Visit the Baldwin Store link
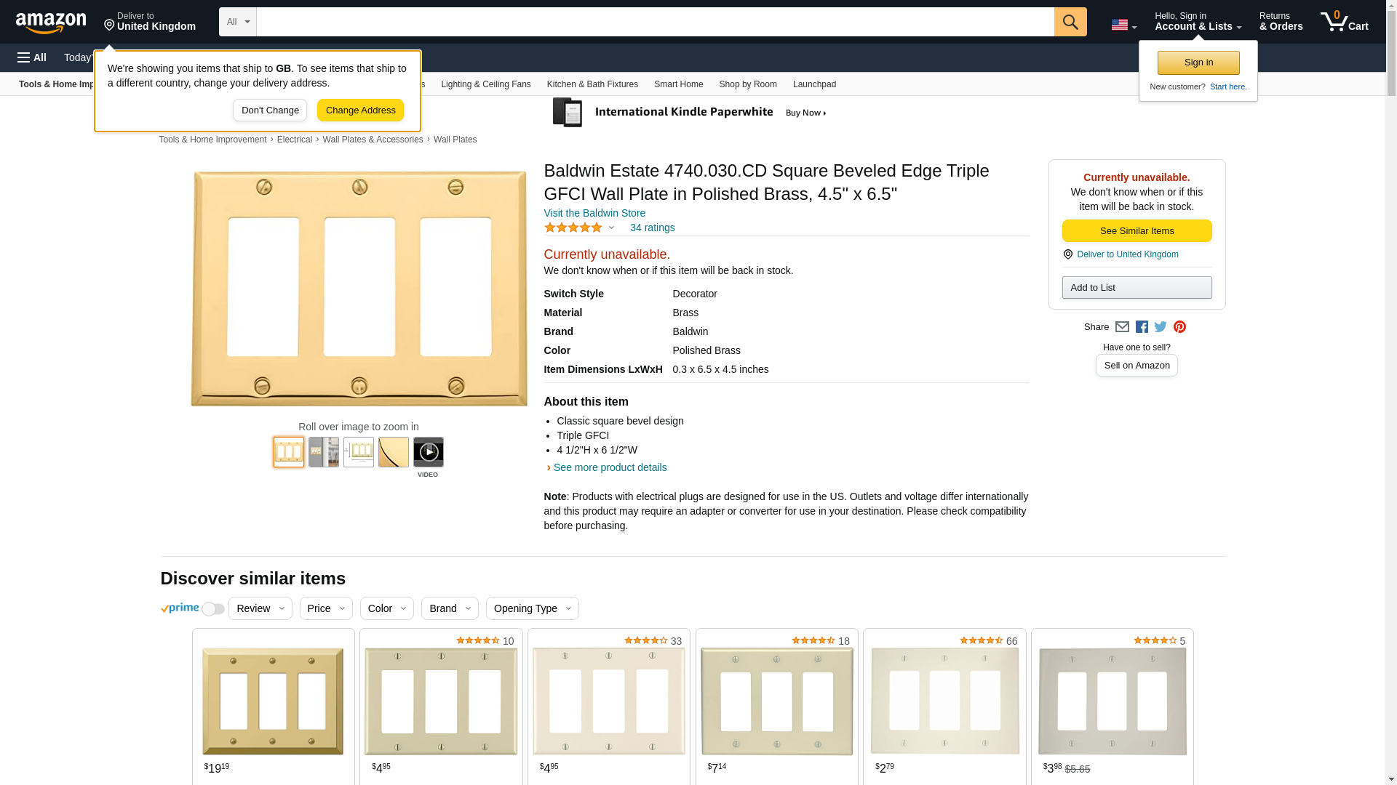Viewport: 1397px width, 785px height. [594, 213]
